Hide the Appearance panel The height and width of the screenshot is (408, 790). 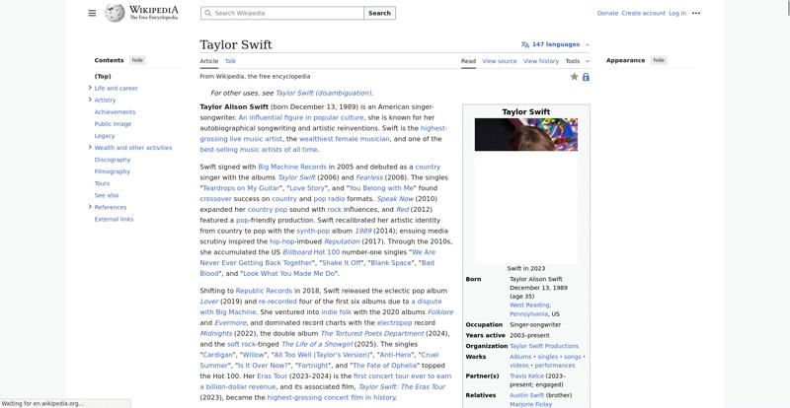tap(659, 60)
